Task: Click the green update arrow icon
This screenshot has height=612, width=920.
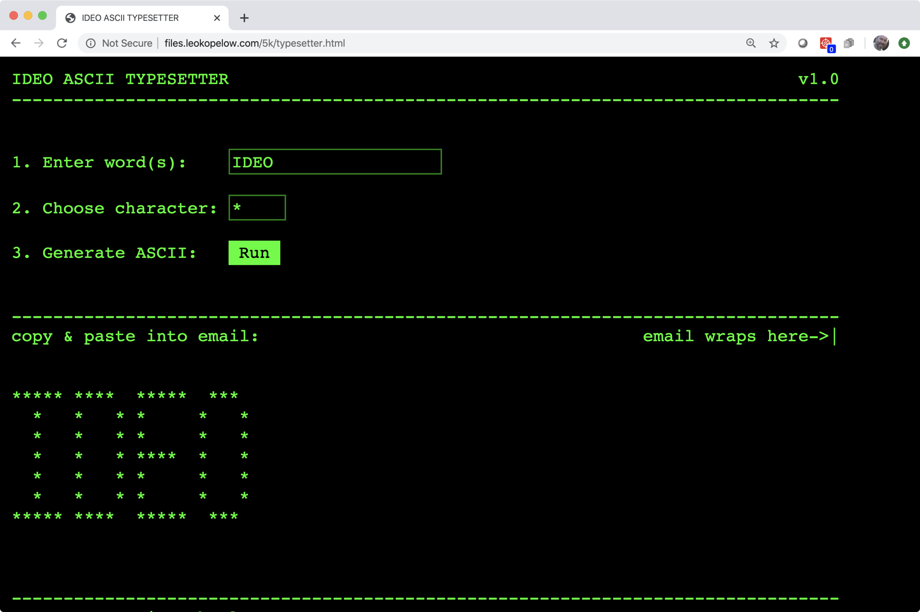Action: tap(903, 43)
